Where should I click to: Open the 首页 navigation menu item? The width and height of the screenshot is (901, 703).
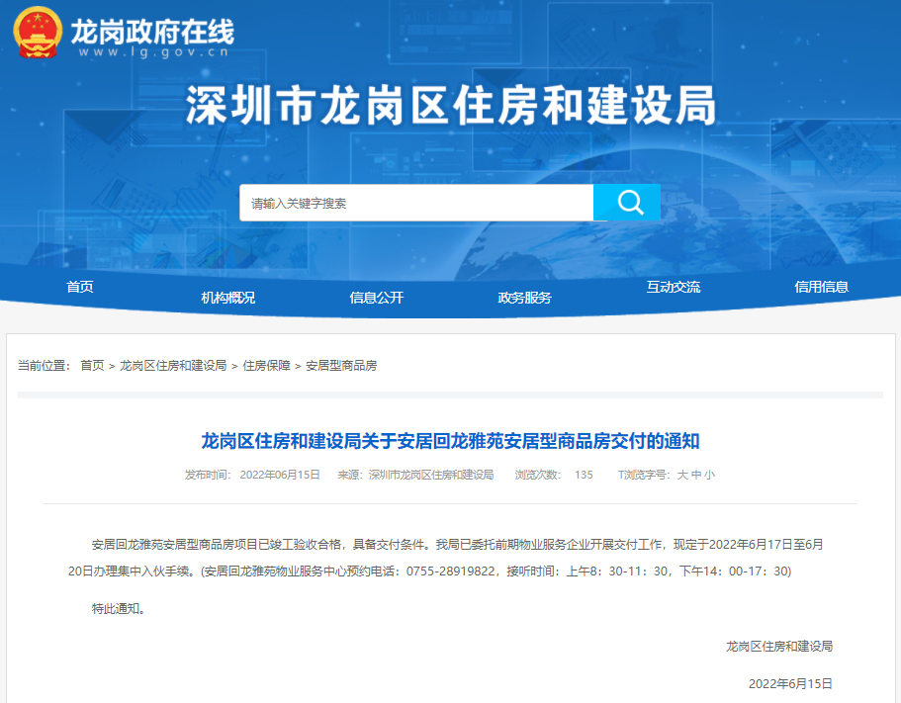[x=80, y=287]
